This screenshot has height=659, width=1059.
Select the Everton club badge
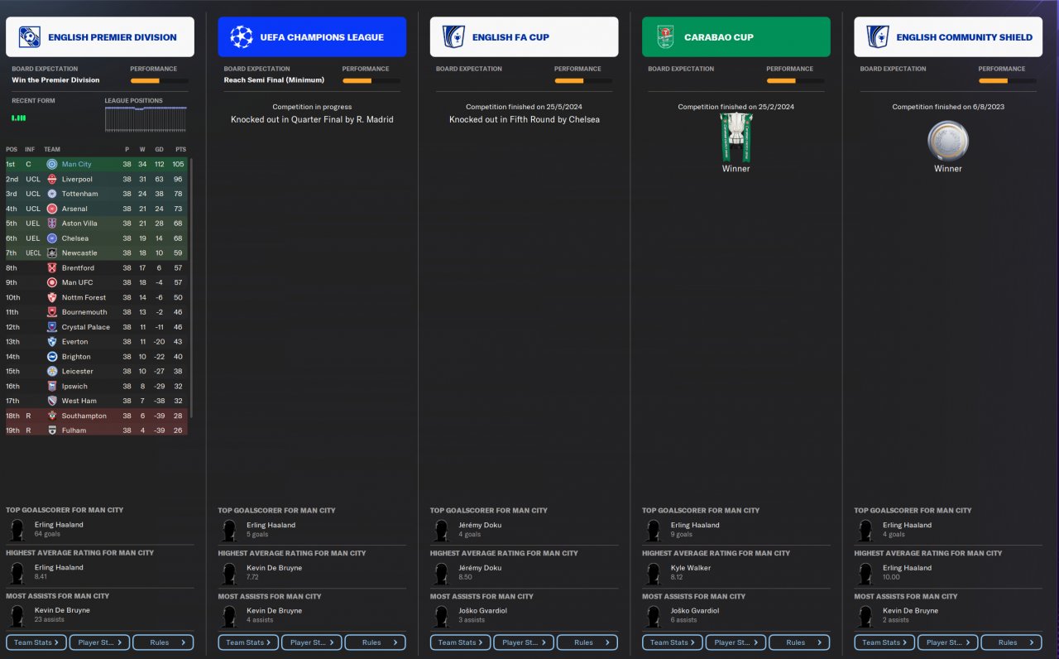[52, 342]
